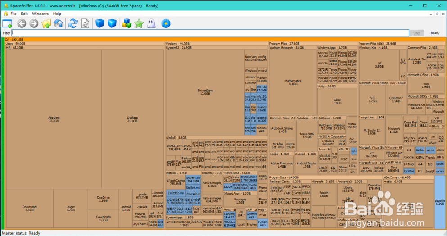Screen dimensions: 447x236
Task: Click the Home house icon in toolbar
Action: (x=59, y=24)
